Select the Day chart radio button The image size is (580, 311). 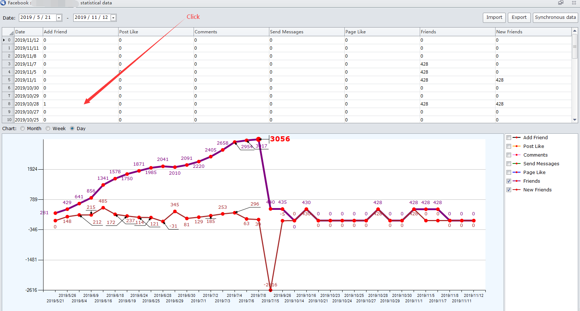point(72,128)
